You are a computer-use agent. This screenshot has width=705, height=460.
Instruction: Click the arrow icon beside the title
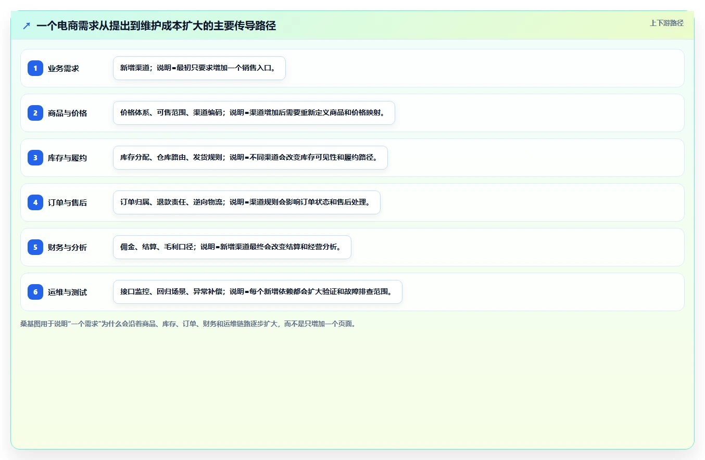tap(27, 26)
